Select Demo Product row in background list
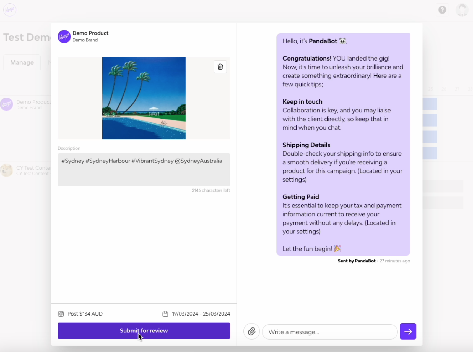 25,104
